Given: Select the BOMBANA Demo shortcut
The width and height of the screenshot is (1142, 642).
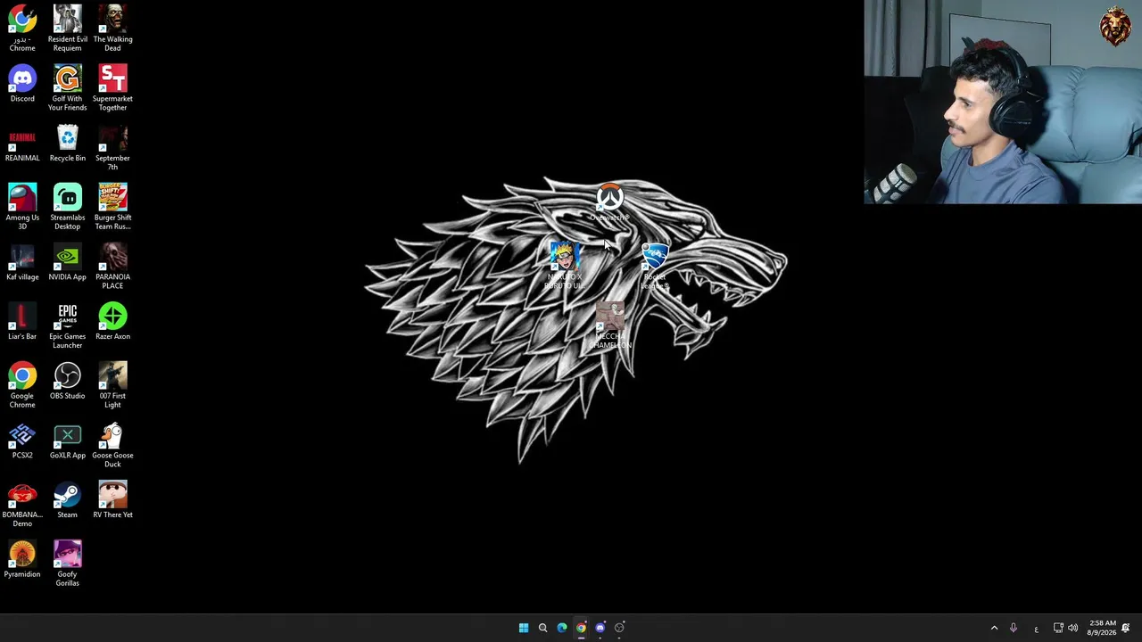Looking at the screenshot, I should pyautogui.click(x=22, y=504).
